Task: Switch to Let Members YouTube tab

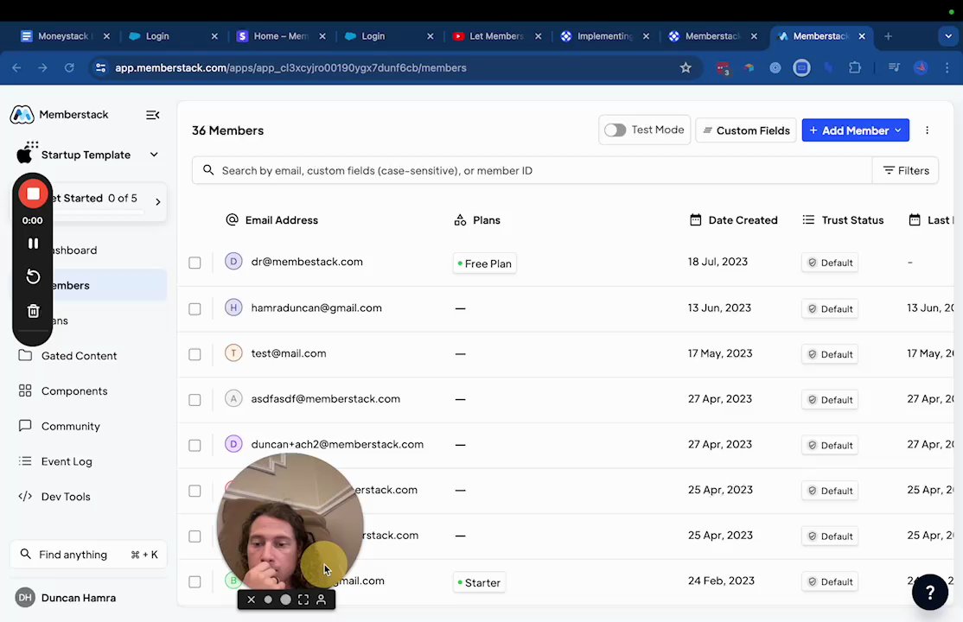Action: coord(496,36)
